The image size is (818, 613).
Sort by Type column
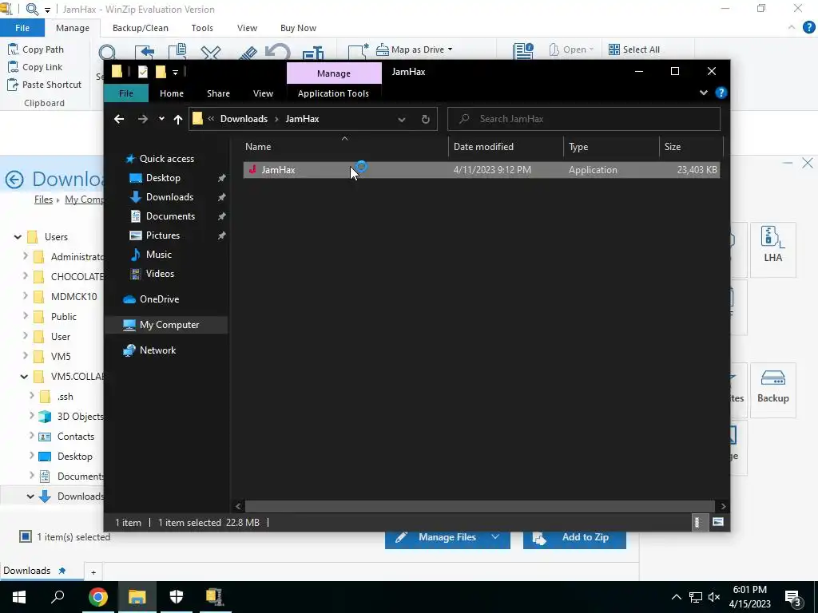pos(578,147)
